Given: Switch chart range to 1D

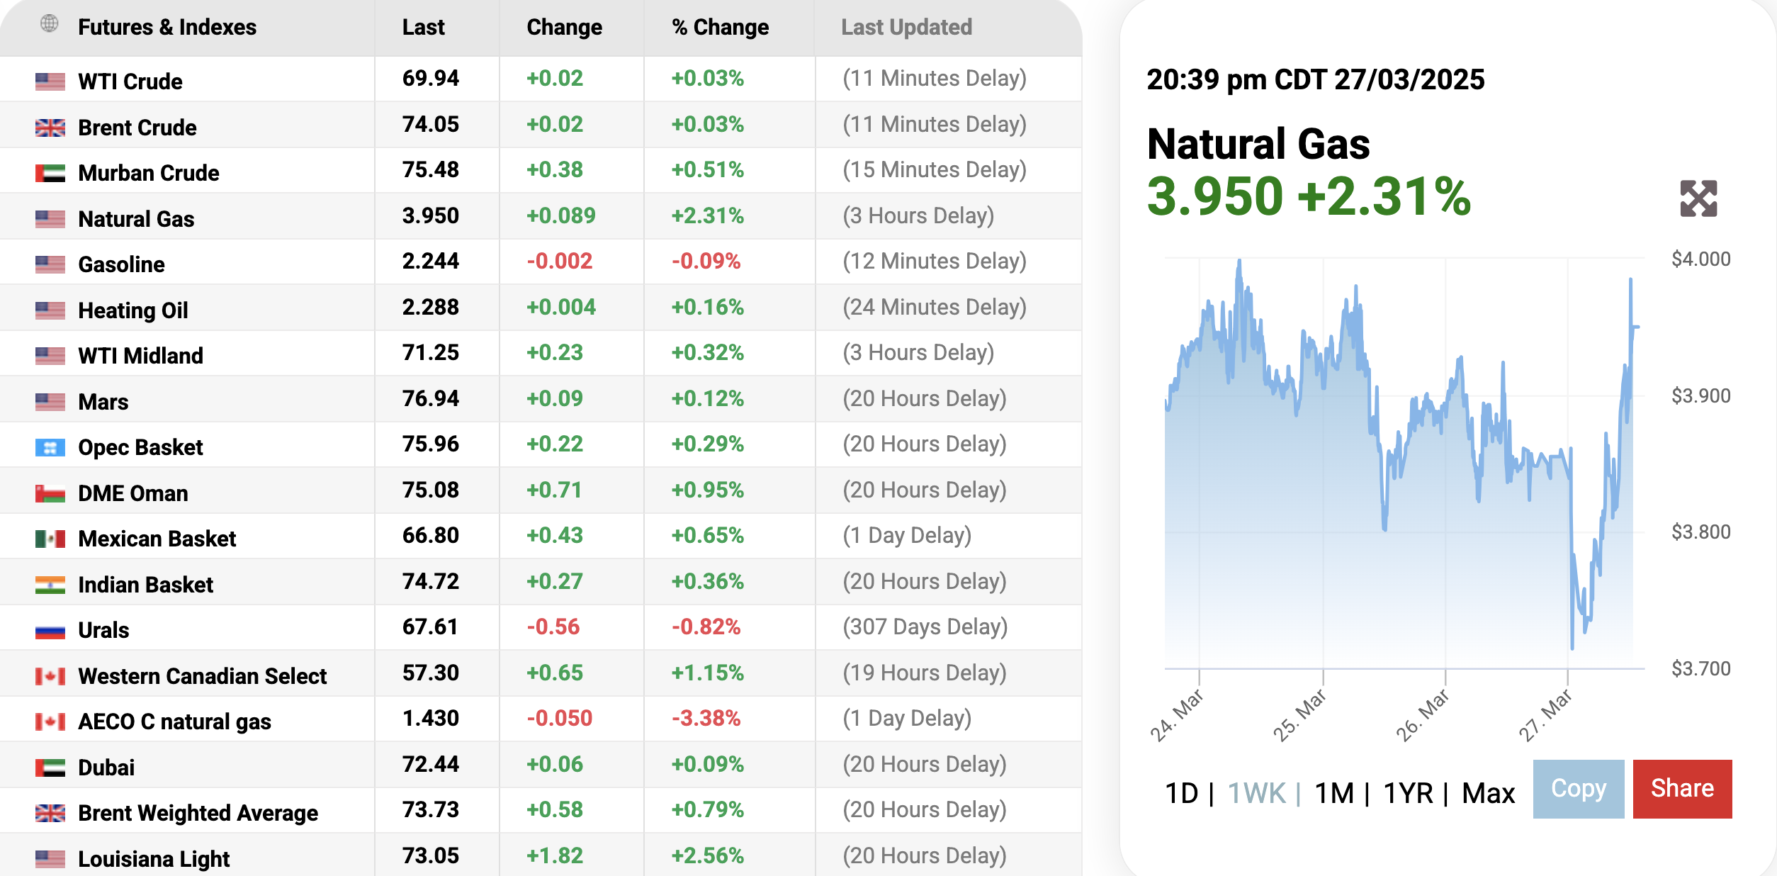Looking at the screenshot, I should point(1181,793).
